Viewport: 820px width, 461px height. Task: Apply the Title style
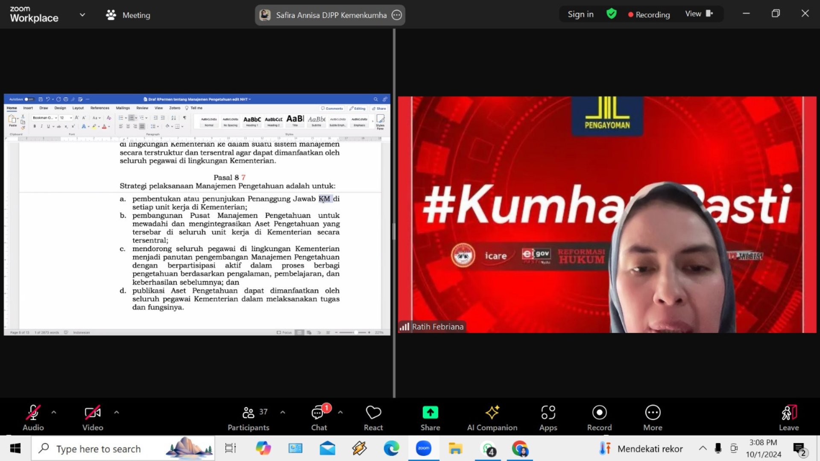[x=295, y=121]
